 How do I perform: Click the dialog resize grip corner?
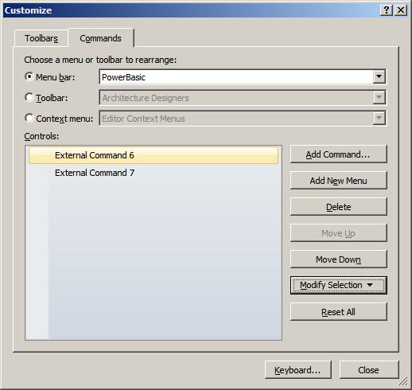point(403,381)
